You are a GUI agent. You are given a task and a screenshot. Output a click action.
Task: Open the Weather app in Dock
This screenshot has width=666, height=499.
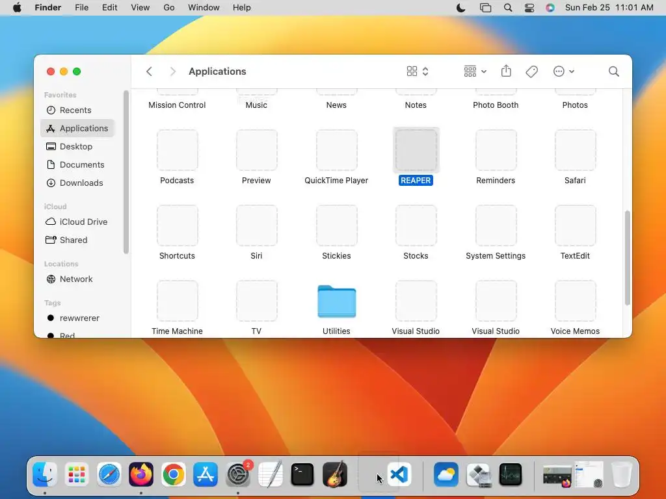coord(446,474)
